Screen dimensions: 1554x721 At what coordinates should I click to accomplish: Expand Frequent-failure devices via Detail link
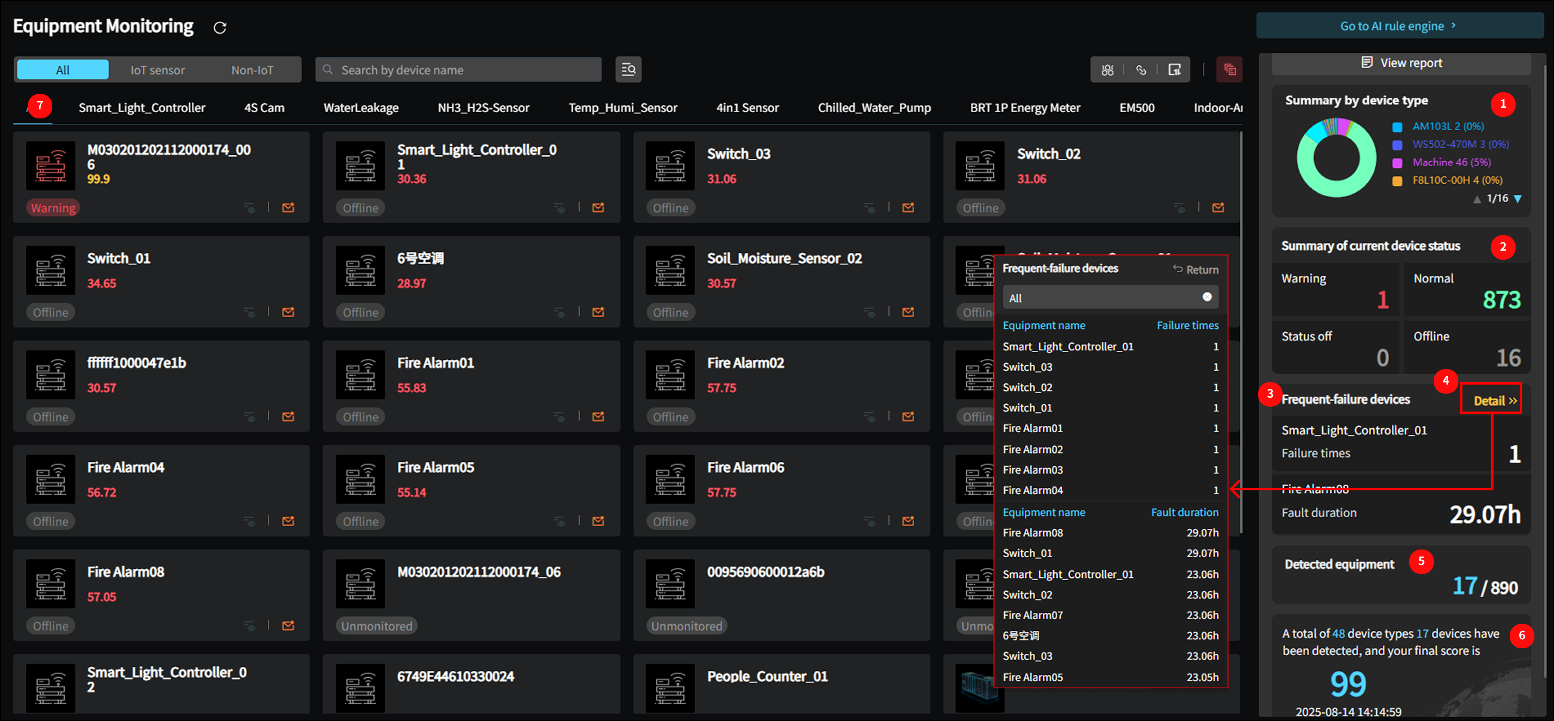coord(1494,401)
